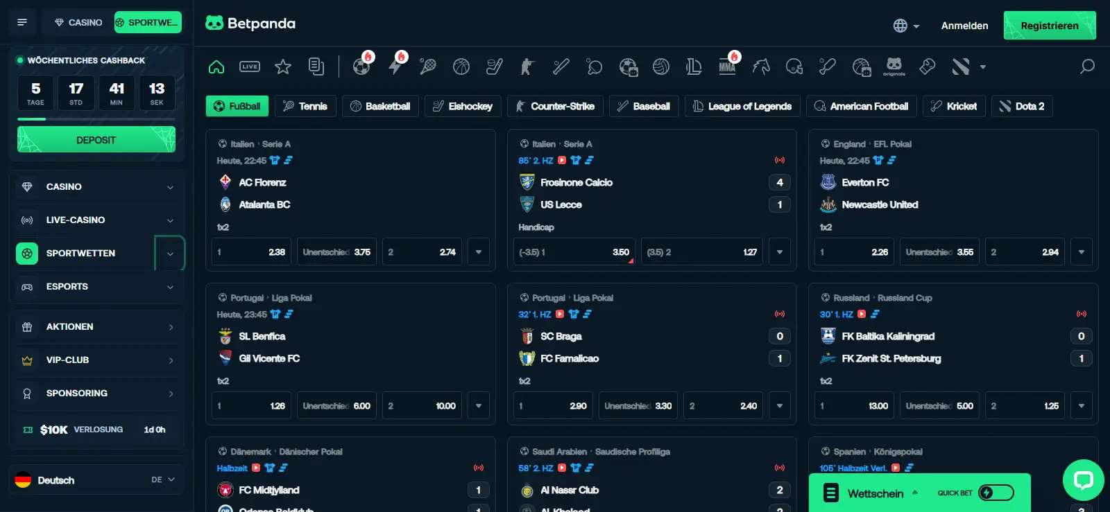Expand the ESPORTS sidebar section
Image resolution: width=1110 pixels, height=512 pixels.
pos(96,287)
